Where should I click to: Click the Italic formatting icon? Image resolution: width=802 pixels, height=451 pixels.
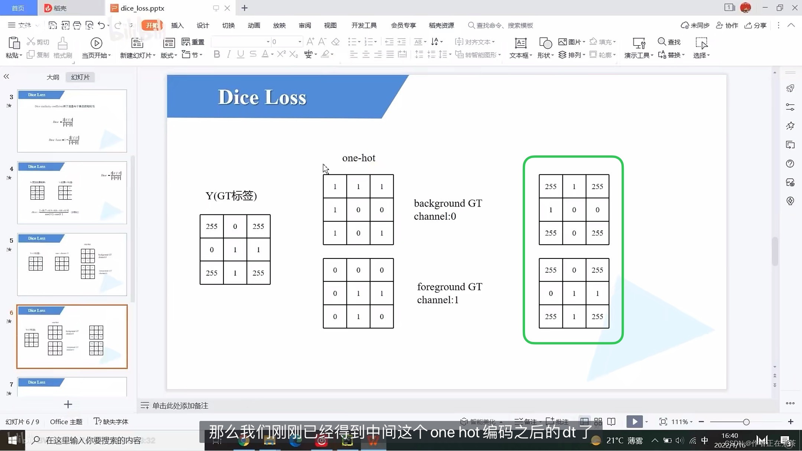(x=229, y=55)
